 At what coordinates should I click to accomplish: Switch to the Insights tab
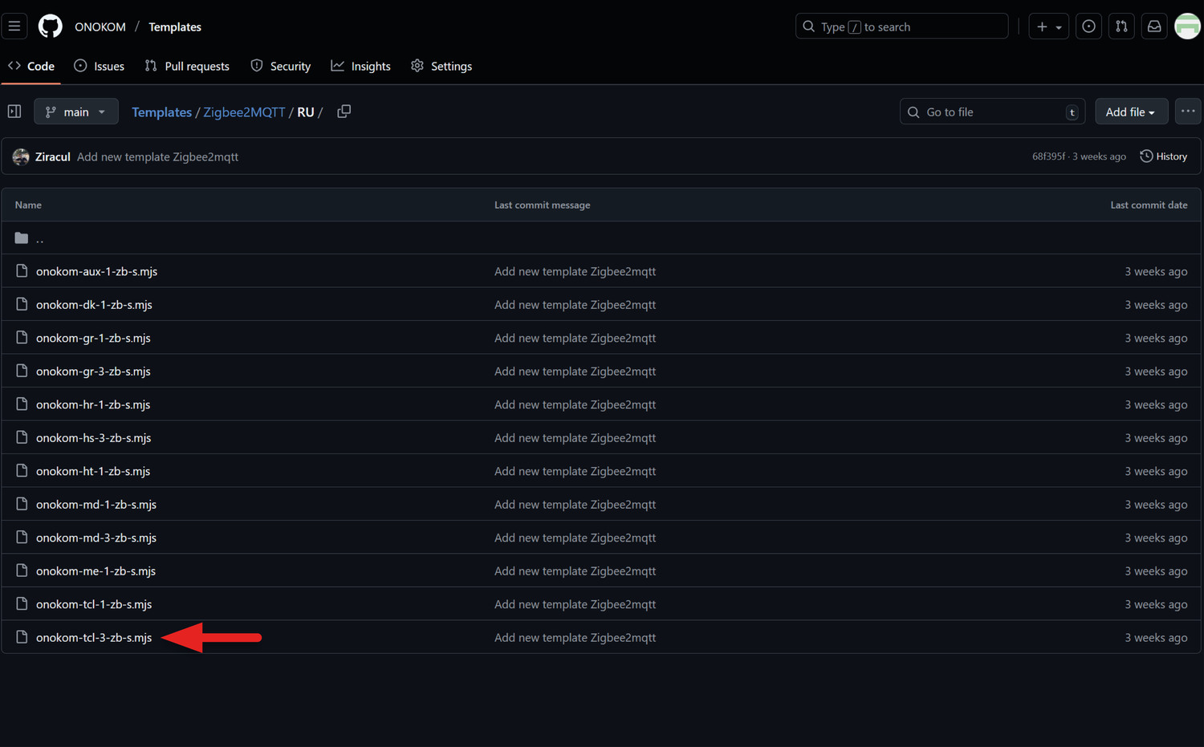361,66
